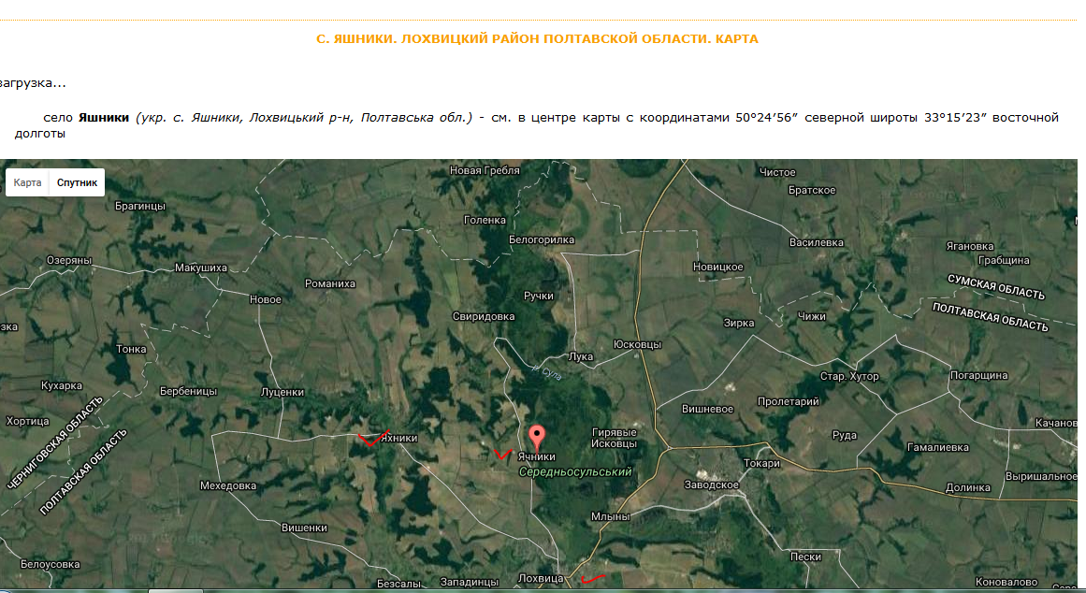The width and height of the screenshot is (1086, 593).
Task: Click the Тонка village label
Action: click(131, 349)
